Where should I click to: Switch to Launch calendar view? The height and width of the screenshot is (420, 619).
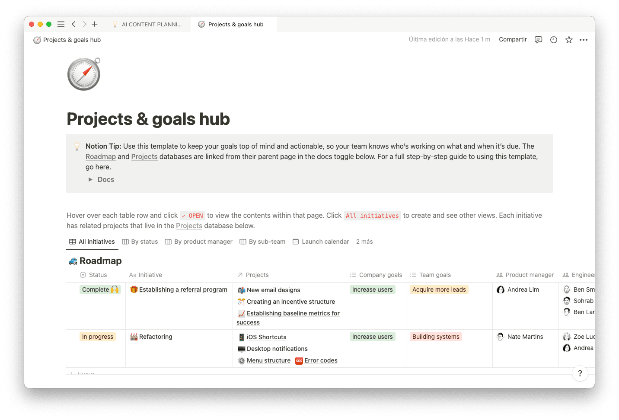point(321,242)
